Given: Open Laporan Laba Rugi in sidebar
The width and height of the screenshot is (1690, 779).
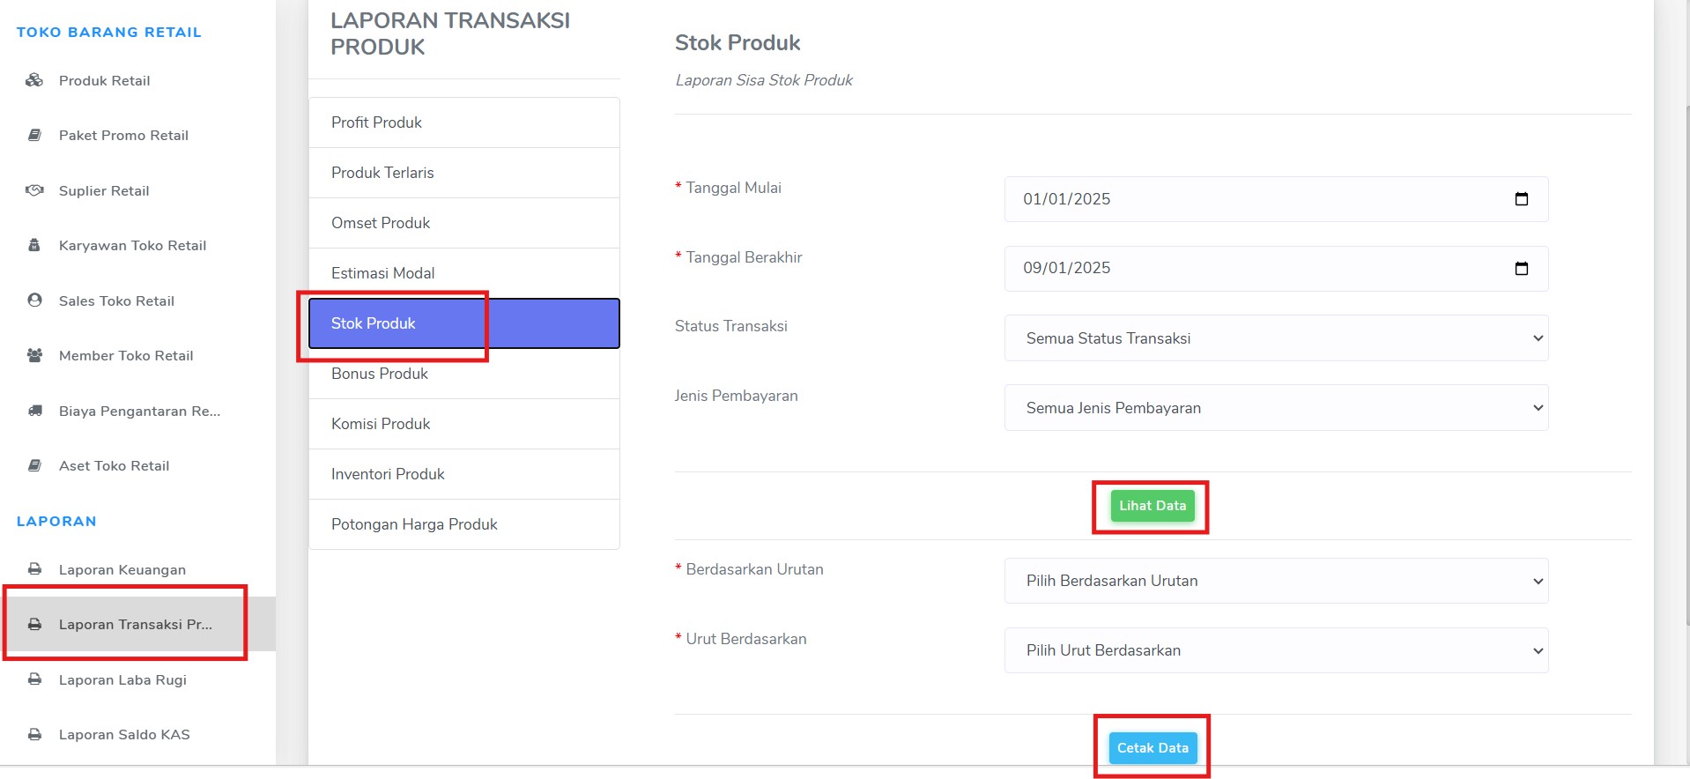Looking at the screenshot, I should (122, 679).
